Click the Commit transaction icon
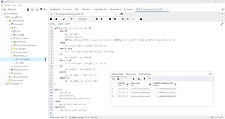This screenshot has height=119, width=225. point(123,19)
